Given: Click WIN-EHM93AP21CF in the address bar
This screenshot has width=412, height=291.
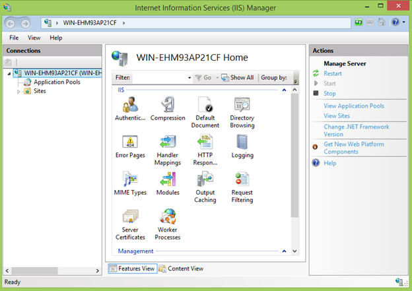Looking at the screenshot, I should coord(90,23).
